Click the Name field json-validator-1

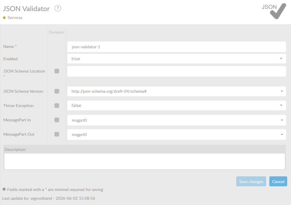pyautogui.click(x=177, y=47)
